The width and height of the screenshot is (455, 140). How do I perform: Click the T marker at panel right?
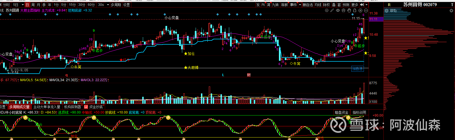click(x=452, y=5)
